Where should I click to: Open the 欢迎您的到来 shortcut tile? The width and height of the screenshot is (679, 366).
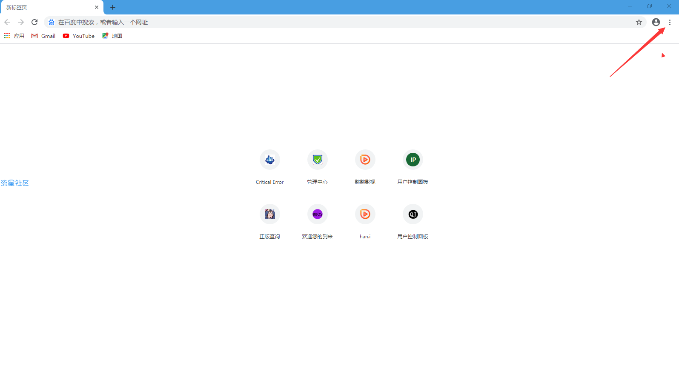click(318, 222)
